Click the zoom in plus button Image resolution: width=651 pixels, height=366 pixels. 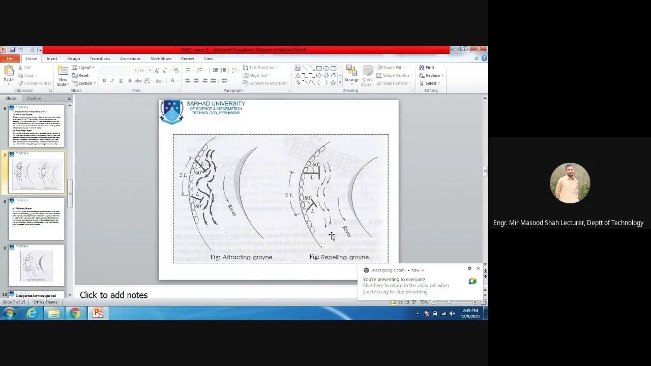pos(475,302)
